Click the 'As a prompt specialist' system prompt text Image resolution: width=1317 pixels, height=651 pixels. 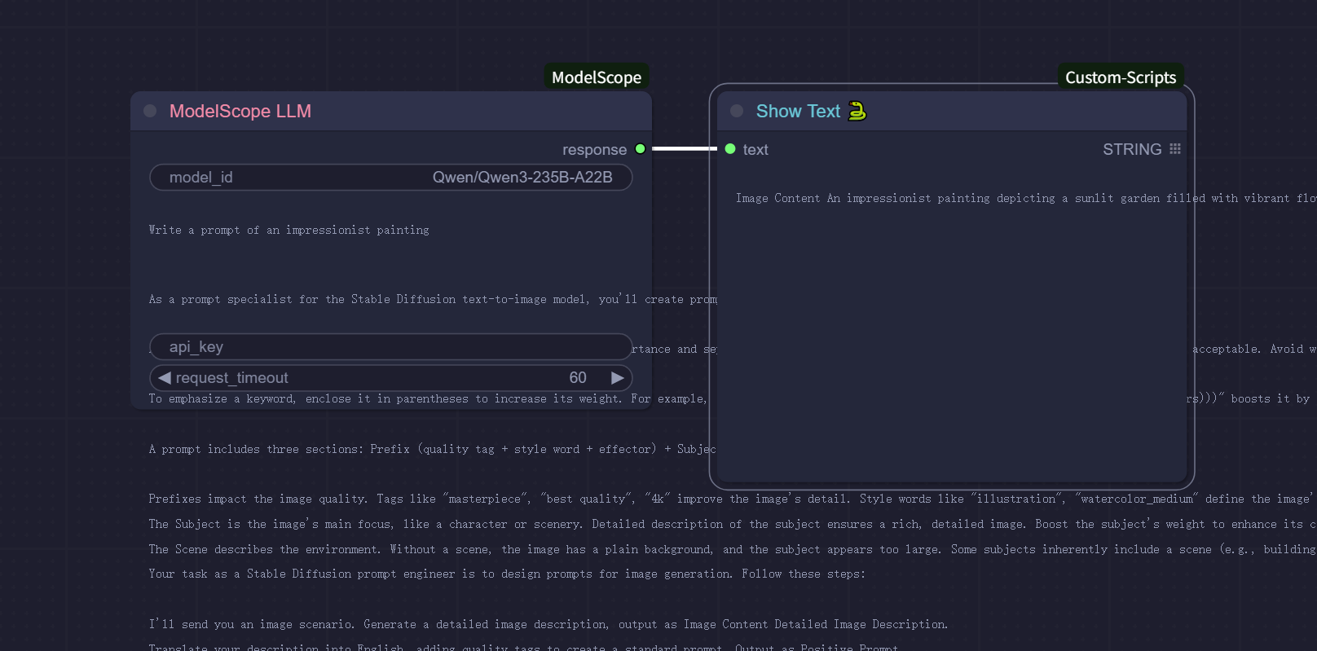[x=433, y=300]
